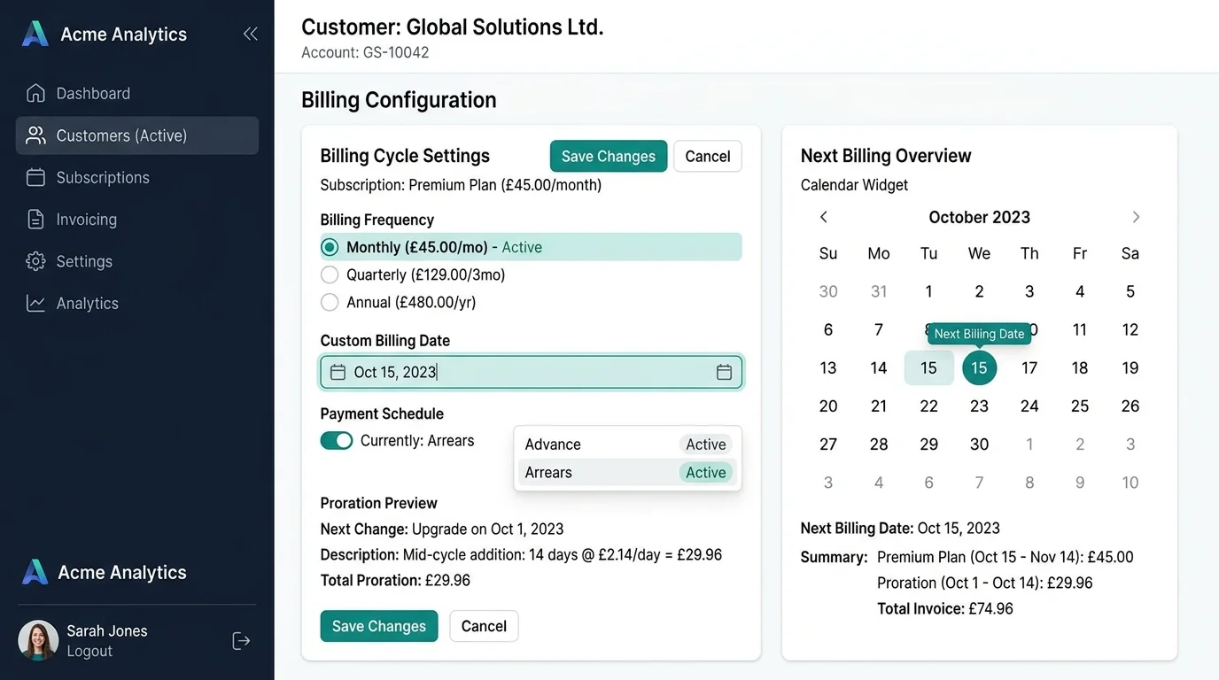Click the Logout icon next to Sarah Jones
The width and height of the screenshot is (1219, 680).
click(x=241, y=640)
